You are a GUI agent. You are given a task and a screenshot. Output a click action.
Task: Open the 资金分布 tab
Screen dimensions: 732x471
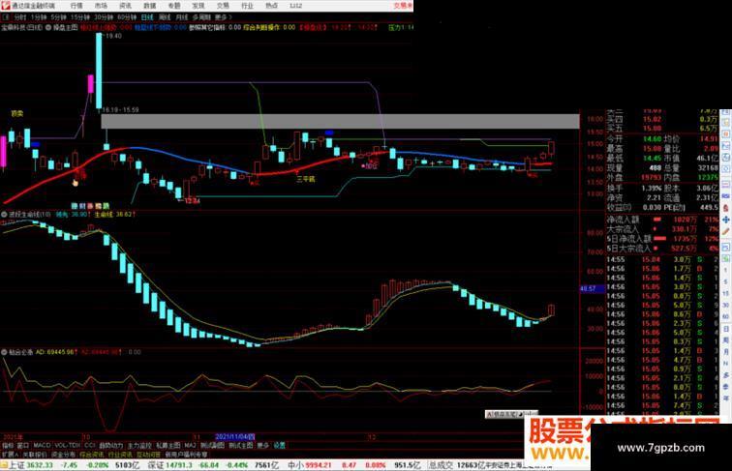point(64,454)
